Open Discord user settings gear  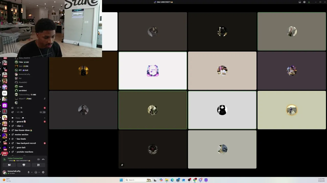tap(43, 172)
